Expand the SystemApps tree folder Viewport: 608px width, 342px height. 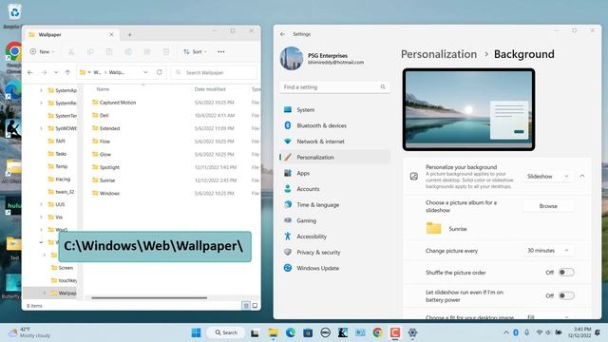pos(41,90)
